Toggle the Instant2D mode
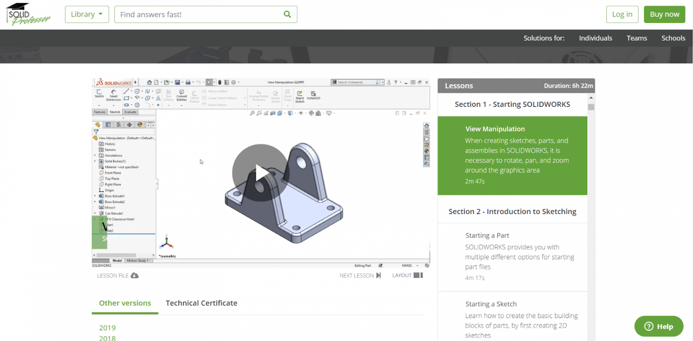This screenshot has height=341, width=693. (x=313, y=96)
